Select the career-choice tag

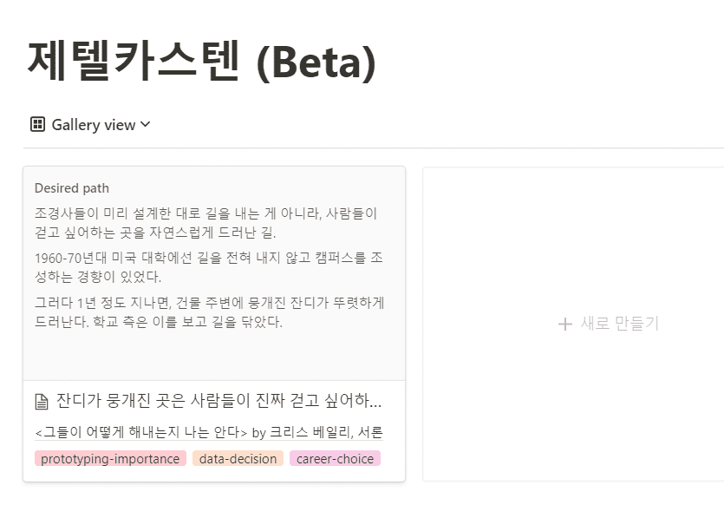click(x=335, y=459)
